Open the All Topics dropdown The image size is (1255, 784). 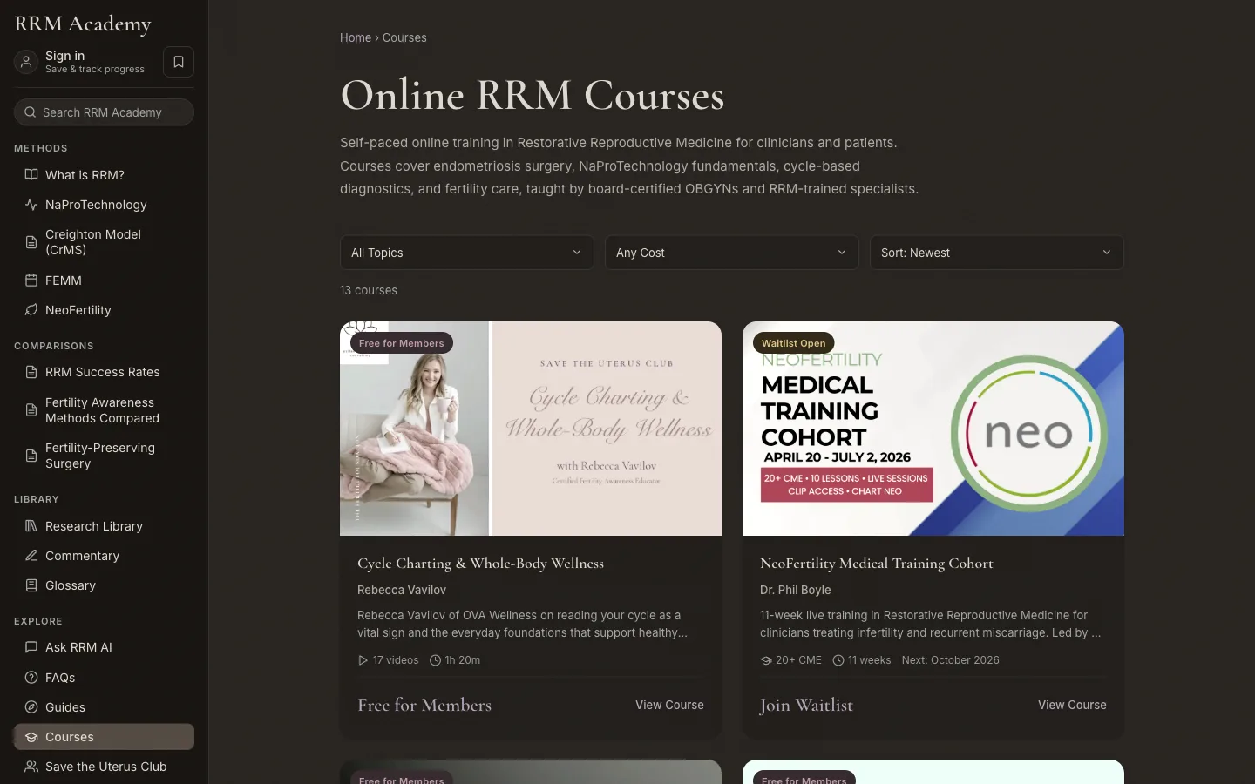click(x=467, y=253)
